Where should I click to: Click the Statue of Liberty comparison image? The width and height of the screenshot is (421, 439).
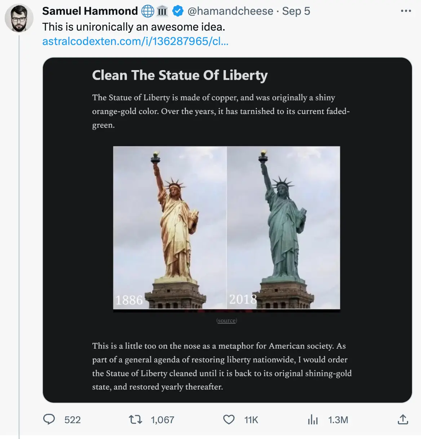(226, 228)
